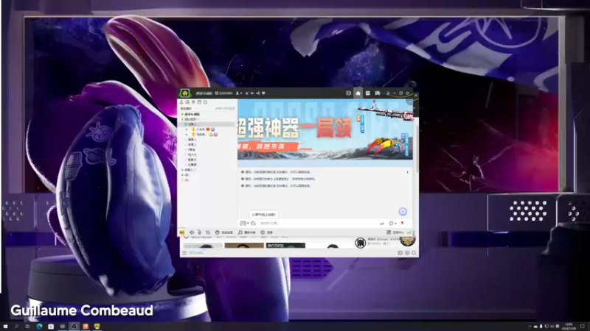The height and width of the screenshot is (331, 590).
Task: Click the audio settings icon beside the mic
Action: (x=208, y=232)
